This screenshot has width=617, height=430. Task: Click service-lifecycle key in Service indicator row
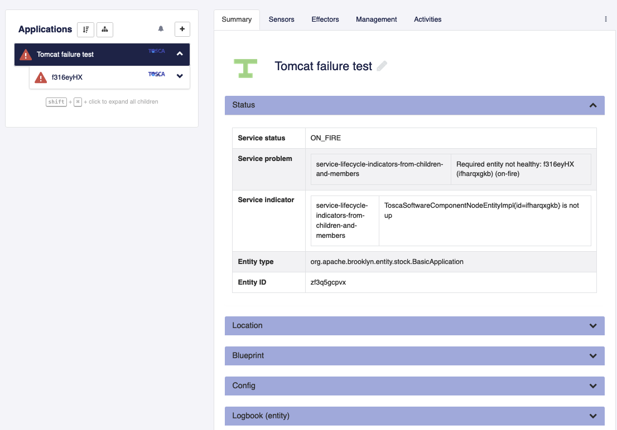(342, 221)
